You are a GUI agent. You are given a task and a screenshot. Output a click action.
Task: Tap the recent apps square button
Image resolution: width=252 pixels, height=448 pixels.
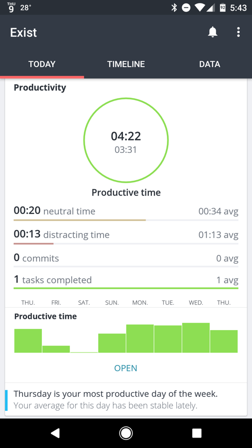point(197,433)
